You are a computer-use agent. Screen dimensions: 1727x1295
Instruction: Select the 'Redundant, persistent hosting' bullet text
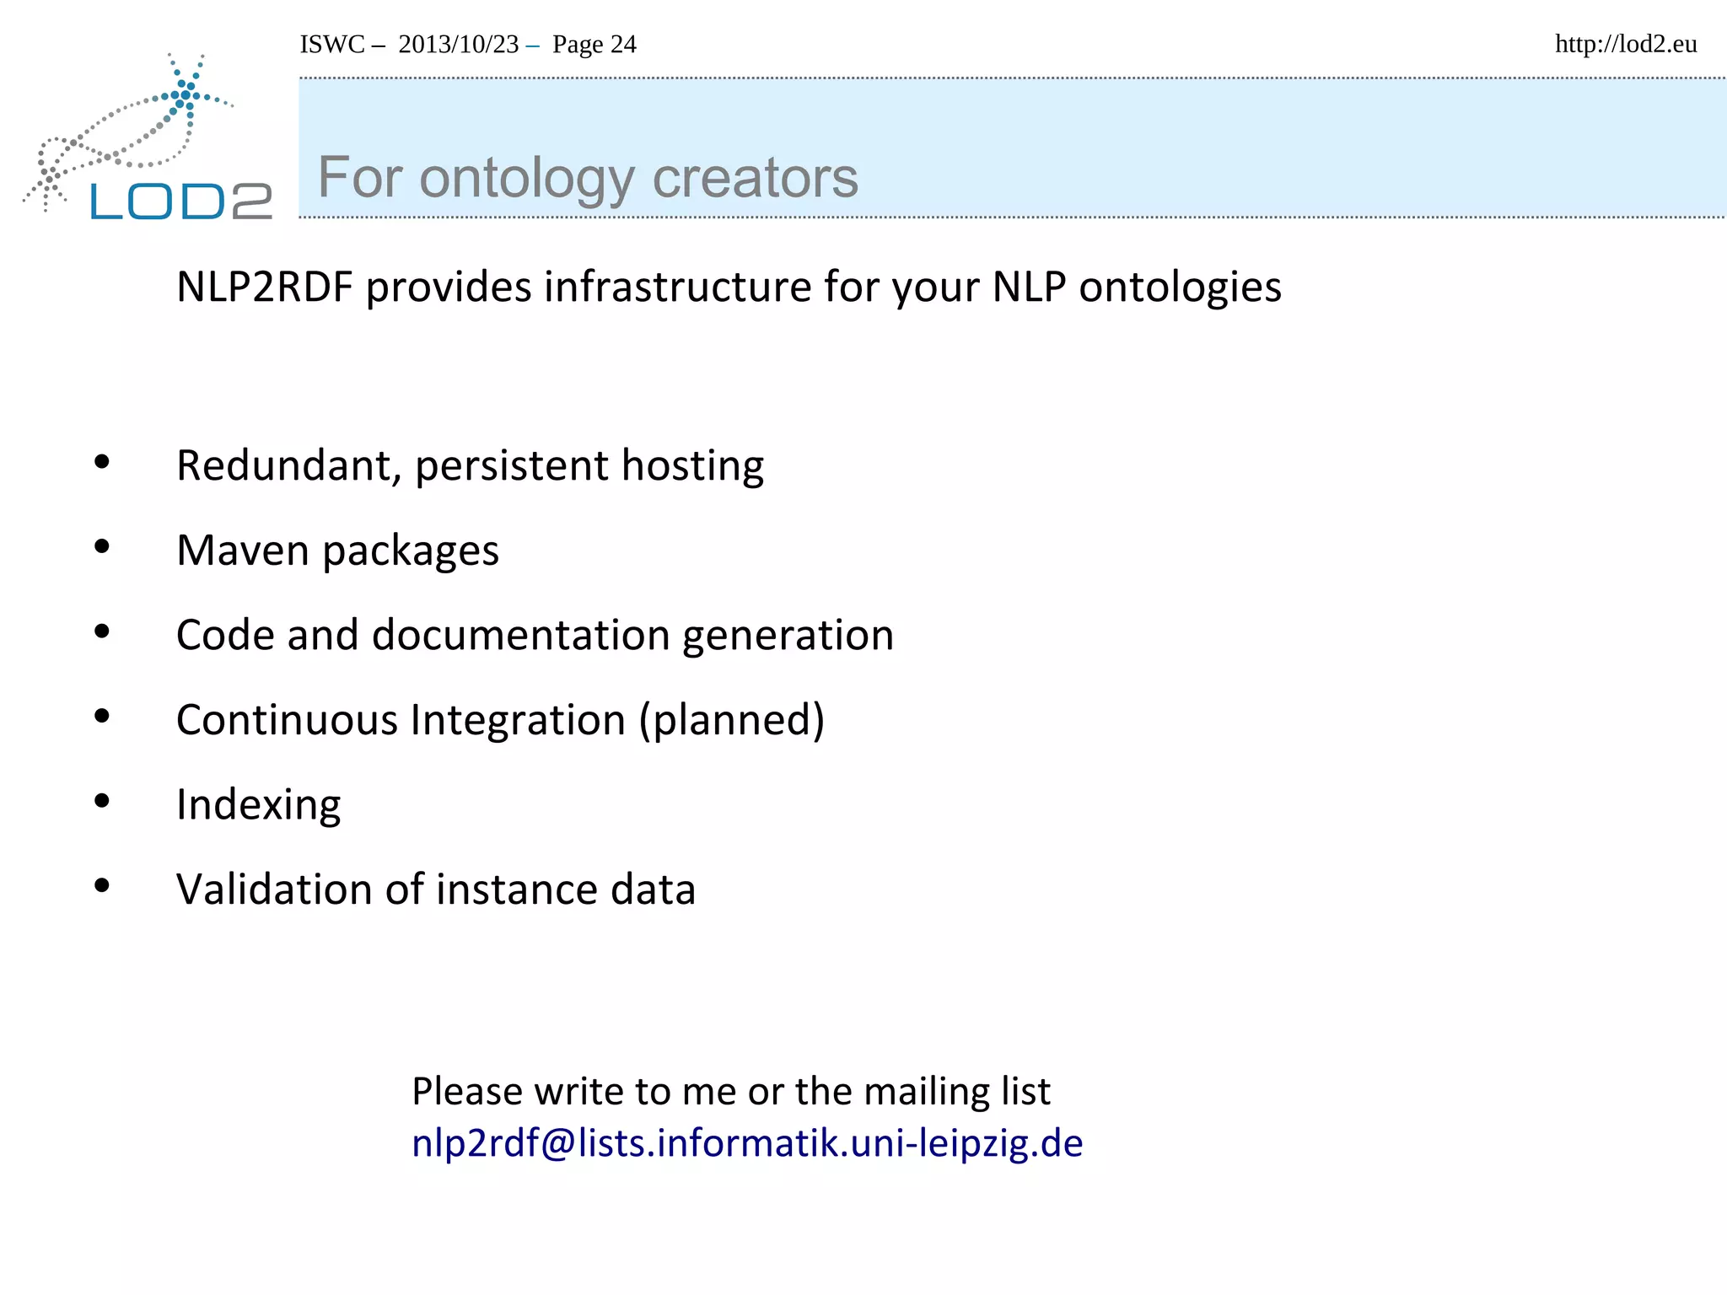tap(470, 465)
